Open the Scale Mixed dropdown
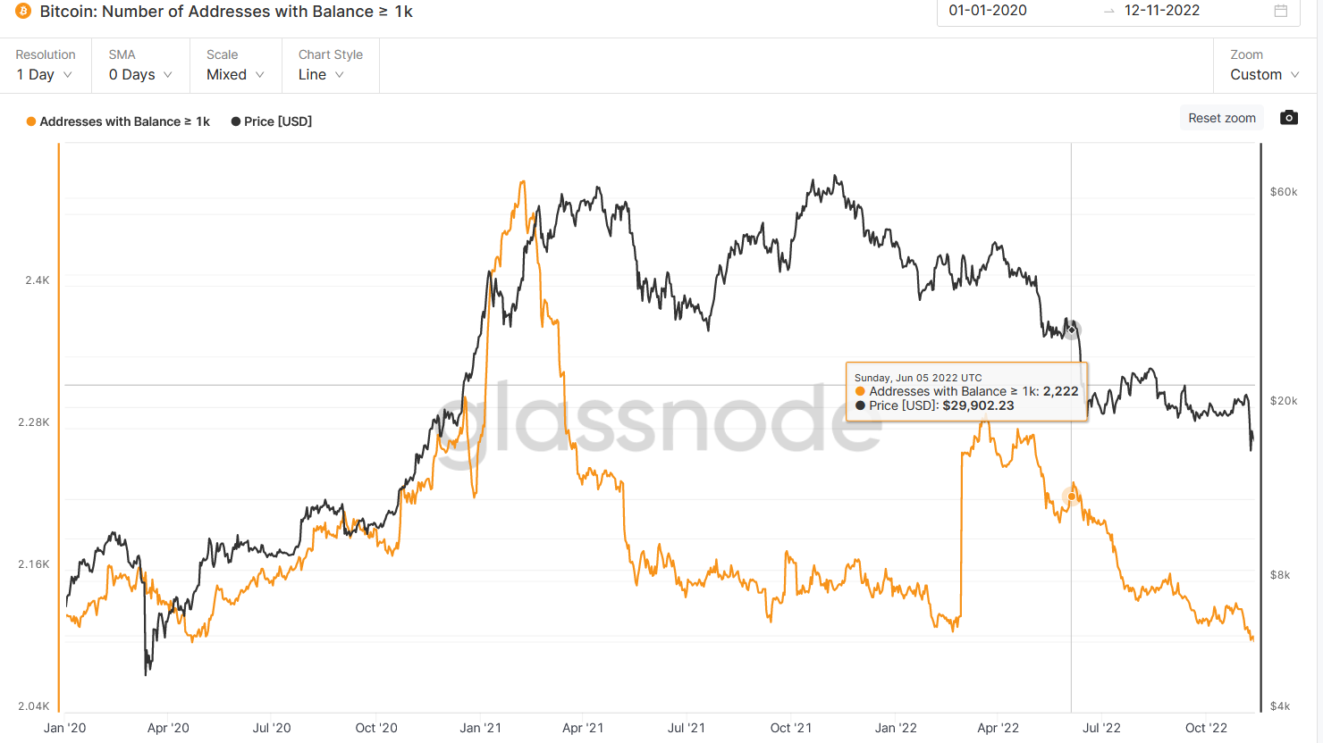1323x743 pixels. (236, 66)
